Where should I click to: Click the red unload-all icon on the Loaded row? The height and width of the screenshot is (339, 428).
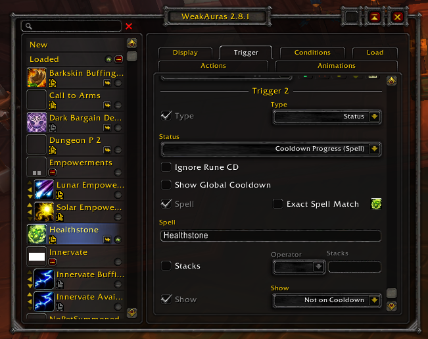click(119, 59)
